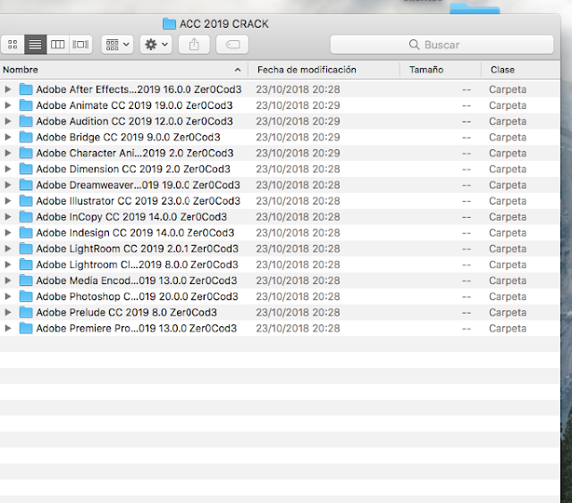Select 'Adobe Animate CC 2019 19.0.0 Zer0Cod3' name
The image size is (572, 503).
pos(134,105)
